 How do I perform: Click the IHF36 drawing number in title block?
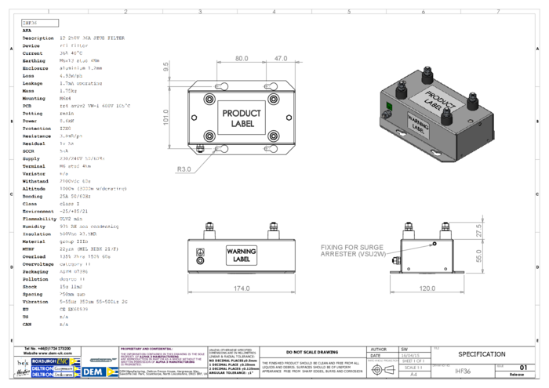pyautogui.click(x=463, y=372)
